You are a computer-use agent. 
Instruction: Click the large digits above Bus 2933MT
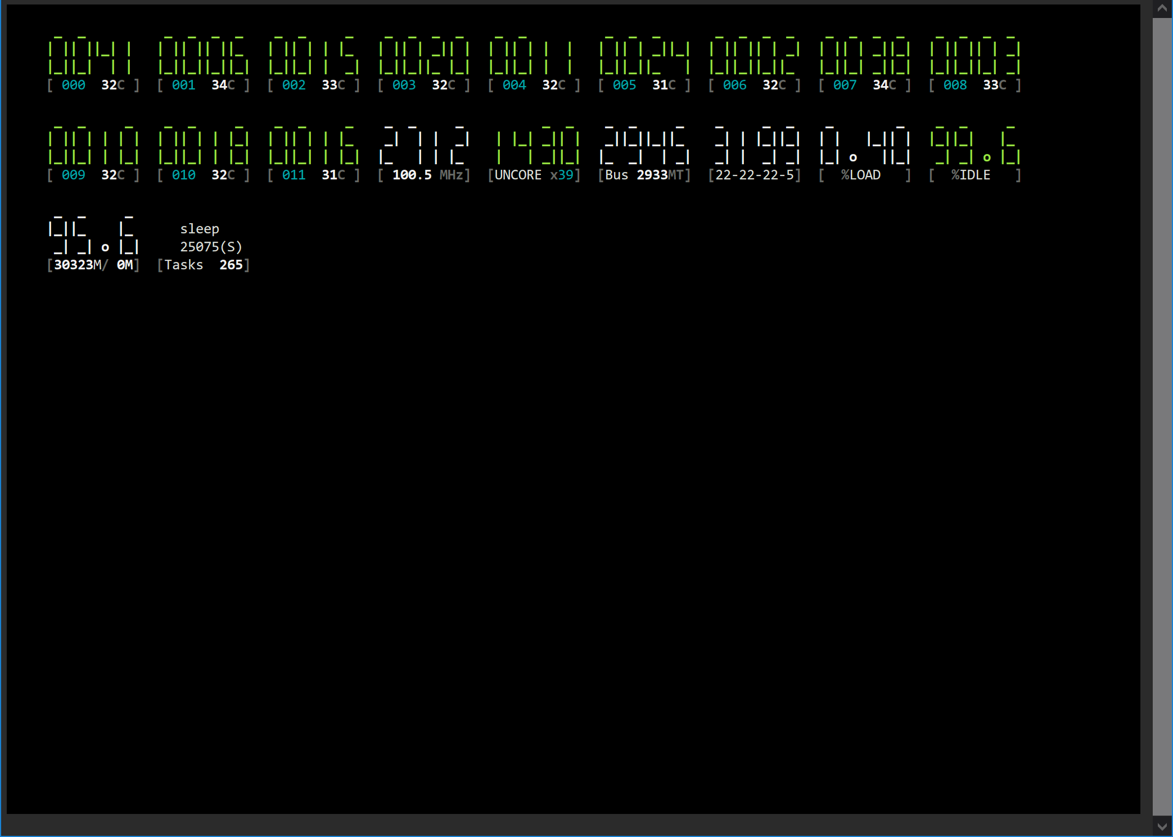tap(644, 145)
